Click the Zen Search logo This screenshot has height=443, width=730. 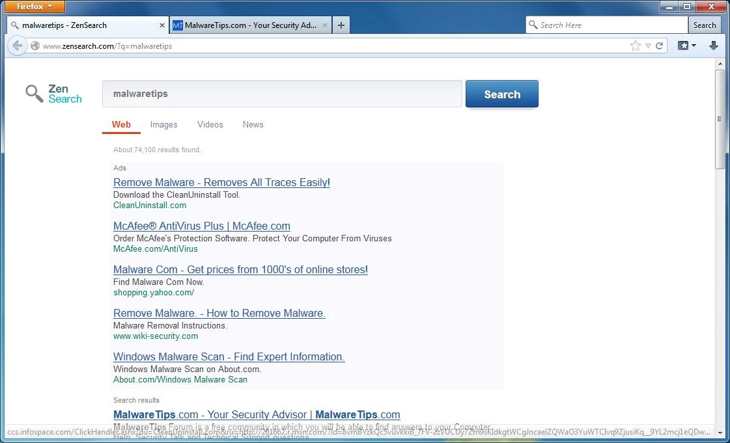[x=53, y=94]
